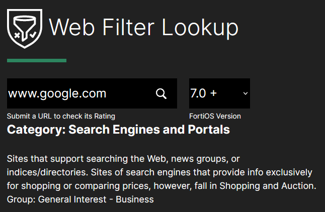This screenshot has height=212, width=325.
Task: Click the green underline bar below the title
Action: pos(37,61)
